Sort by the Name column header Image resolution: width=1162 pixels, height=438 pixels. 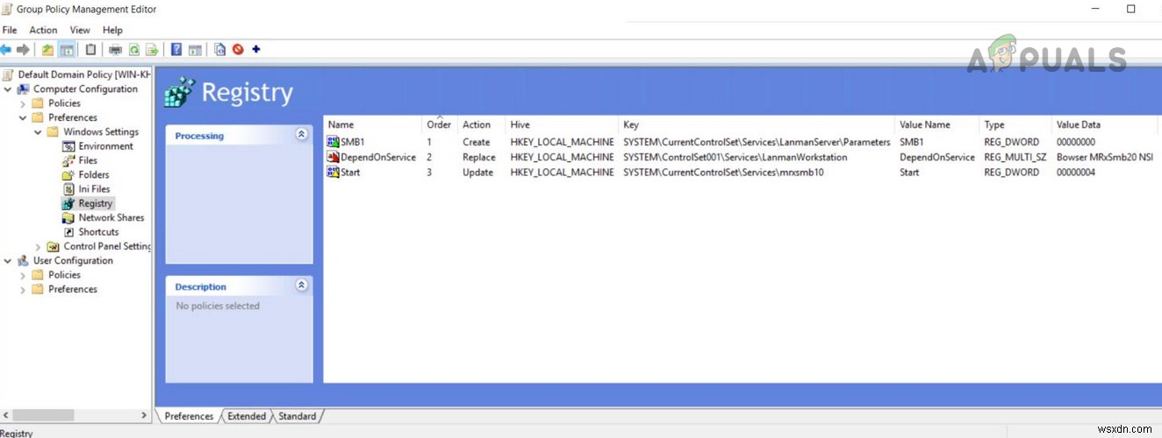373,124
